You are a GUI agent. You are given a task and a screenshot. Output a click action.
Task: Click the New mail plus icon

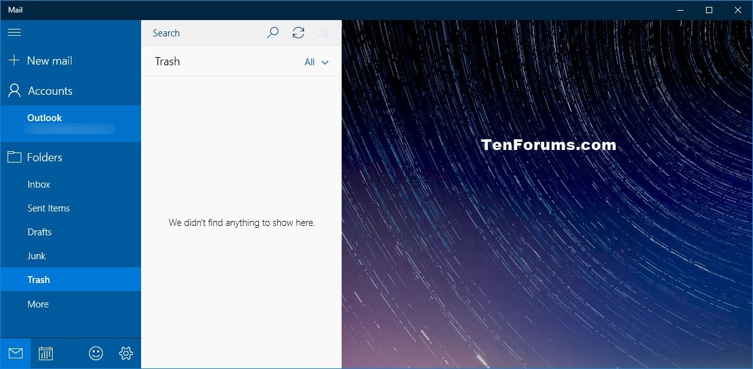coord(14,60)
